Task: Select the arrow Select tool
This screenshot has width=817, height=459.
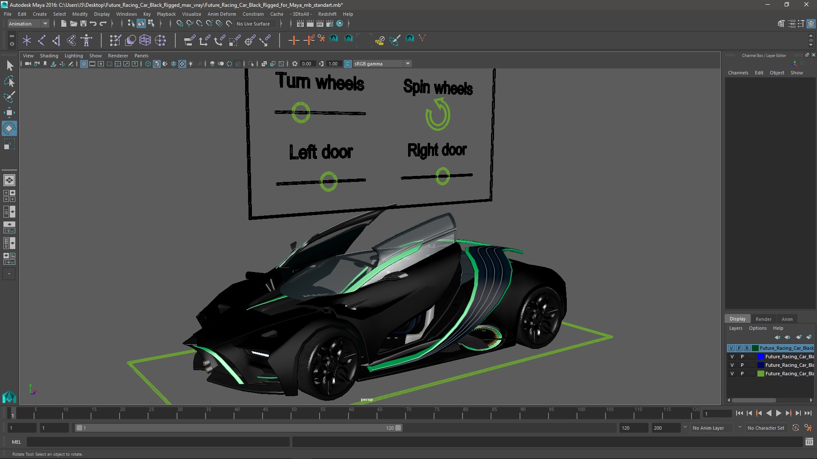Action: tap(9, 65)
